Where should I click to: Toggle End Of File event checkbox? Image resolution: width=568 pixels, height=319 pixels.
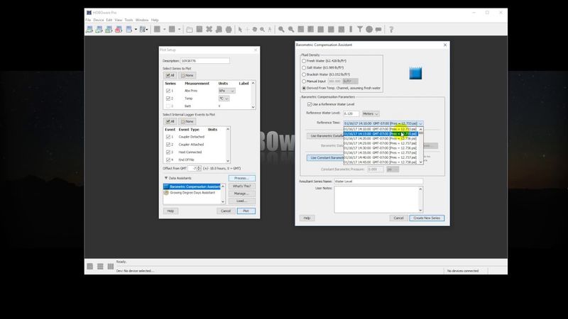[168, 159]
